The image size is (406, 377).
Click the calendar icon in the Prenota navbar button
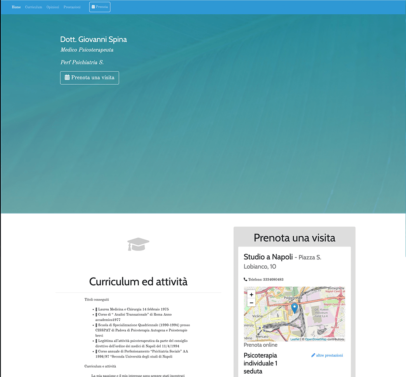93,7
